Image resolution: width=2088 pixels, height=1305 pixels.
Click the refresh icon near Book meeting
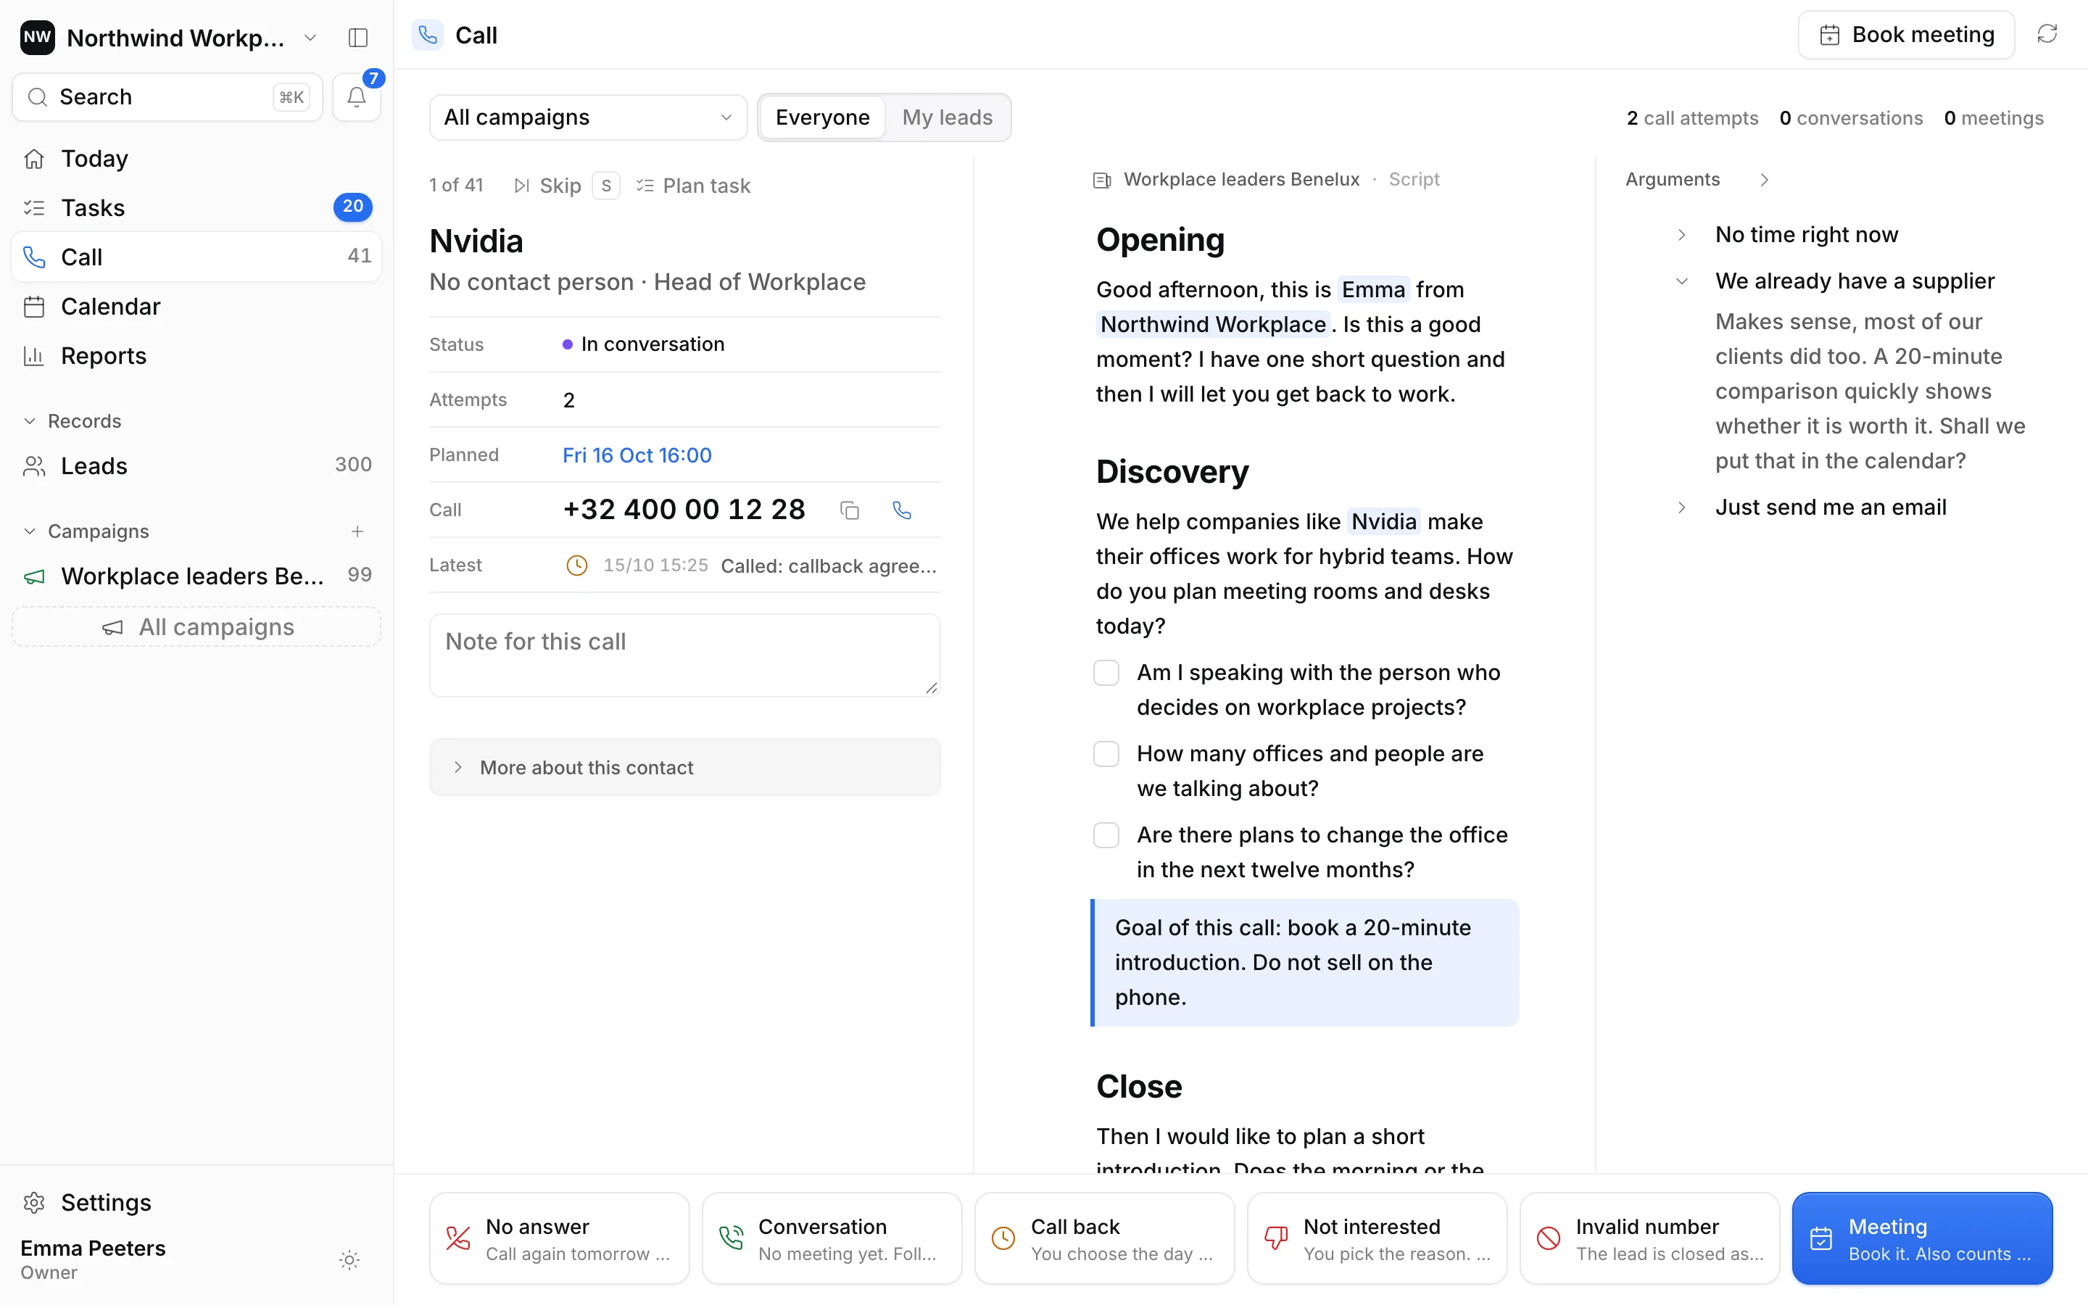[2047, 35]
